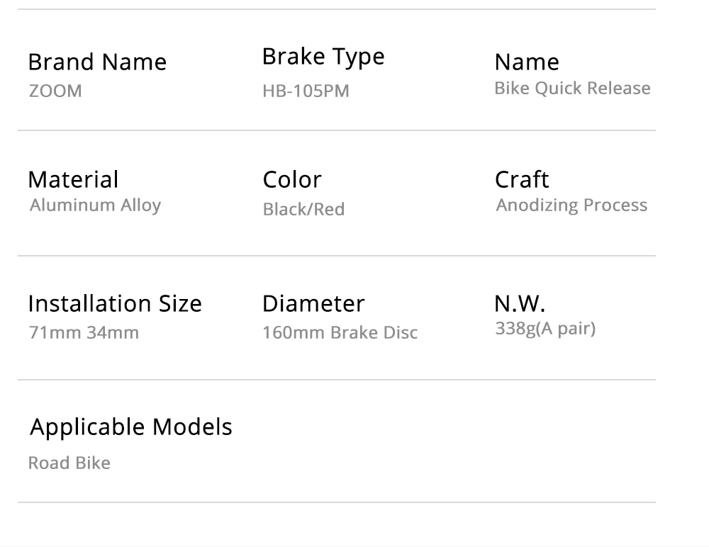Select the "338g(A pair)" weight text
This screenshot has height=547, width=709.
[545, 329]
